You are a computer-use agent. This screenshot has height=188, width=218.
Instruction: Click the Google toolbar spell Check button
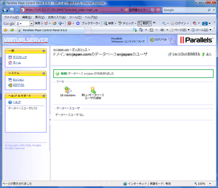(x=127, y=23)
